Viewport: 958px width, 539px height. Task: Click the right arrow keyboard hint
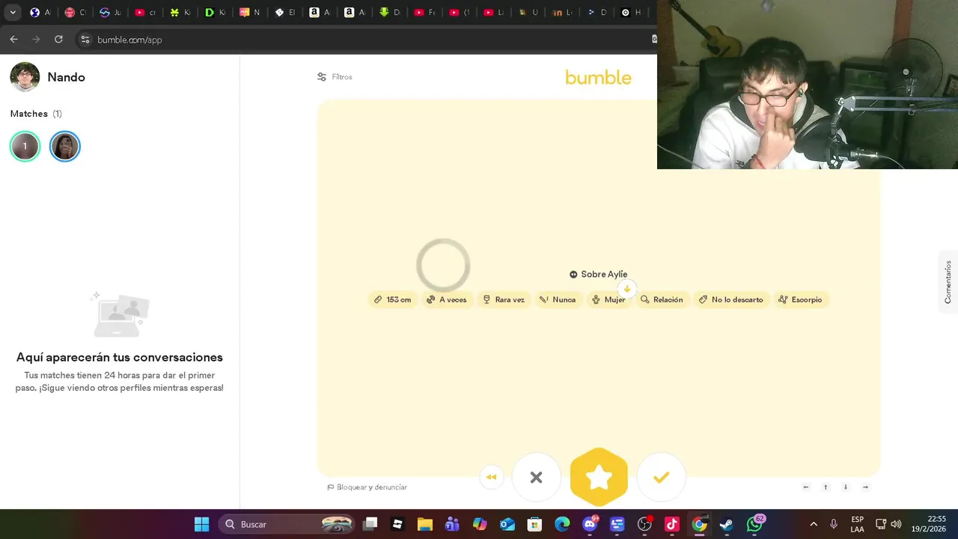pos(865,487)
